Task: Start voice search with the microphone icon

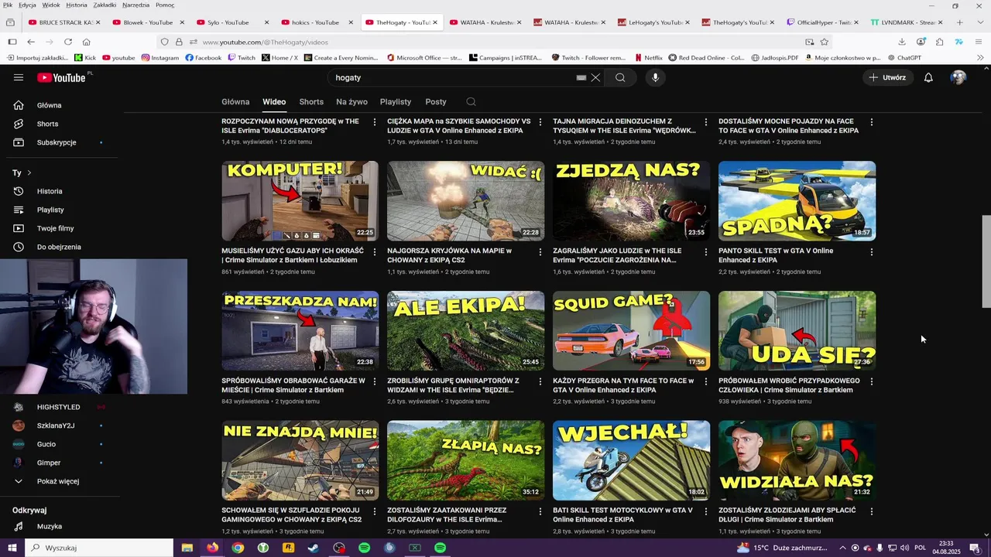Action: tap(655, 77)
